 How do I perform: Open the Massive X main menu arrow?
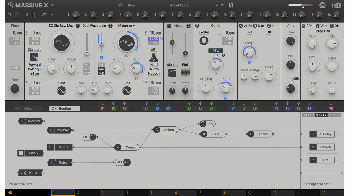tap(52, 5)
